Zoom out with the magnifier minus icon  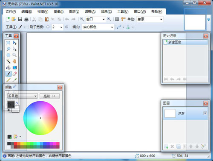coord(82,19)
